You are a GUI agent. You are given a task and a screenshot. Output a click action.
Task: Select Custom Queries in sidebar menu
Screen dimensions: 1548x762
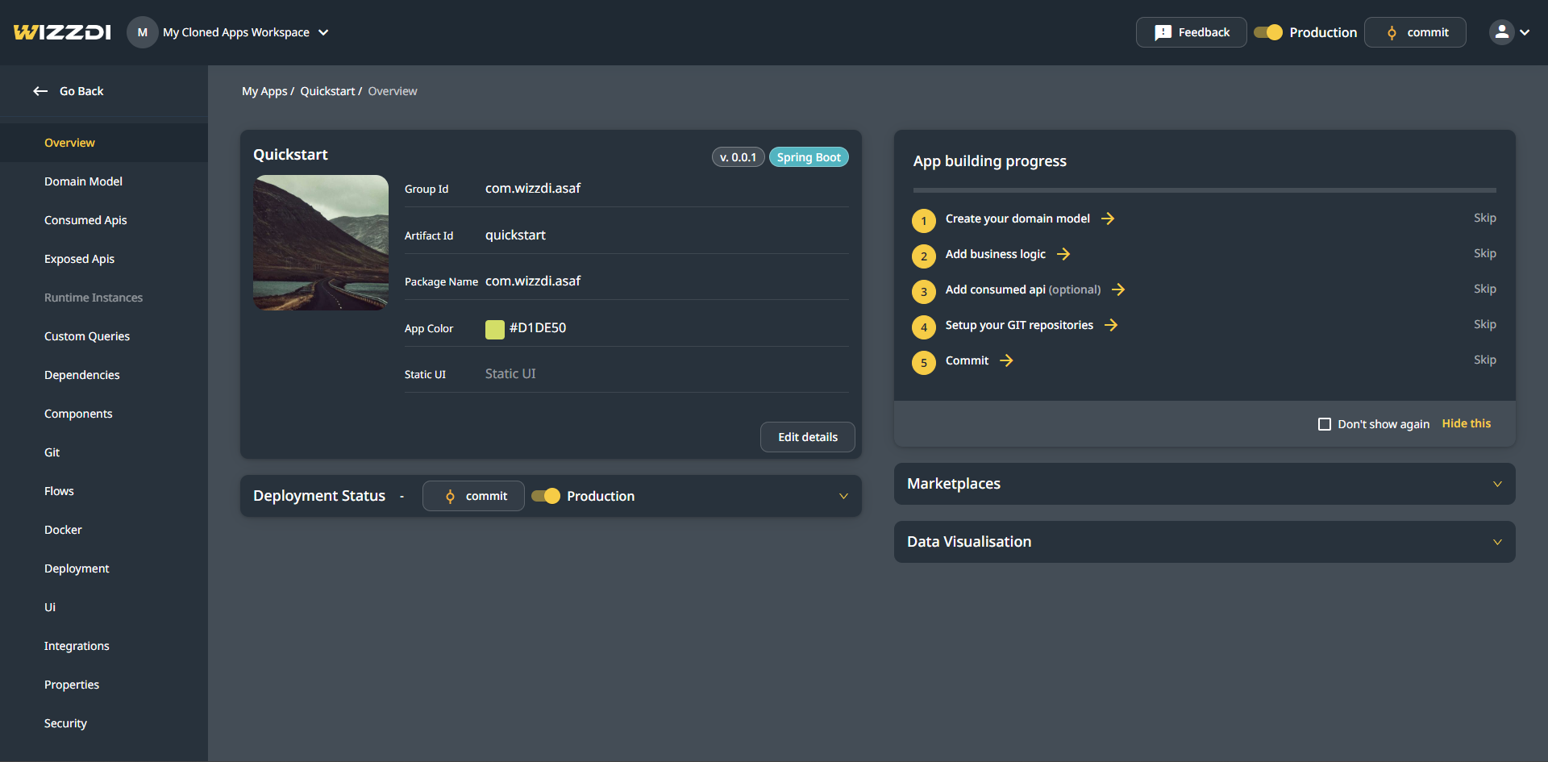coord(87,336)
